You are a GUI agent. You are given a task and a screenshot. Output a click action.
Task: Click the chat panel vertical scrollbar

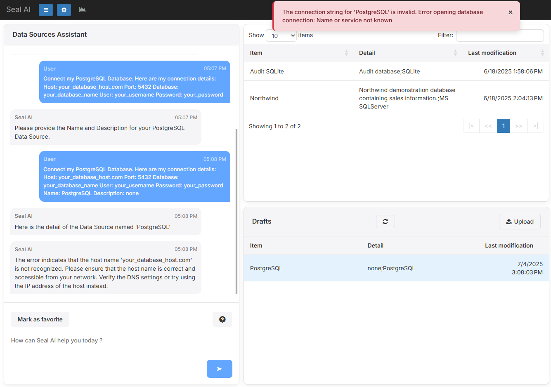[x=236, y=210]
